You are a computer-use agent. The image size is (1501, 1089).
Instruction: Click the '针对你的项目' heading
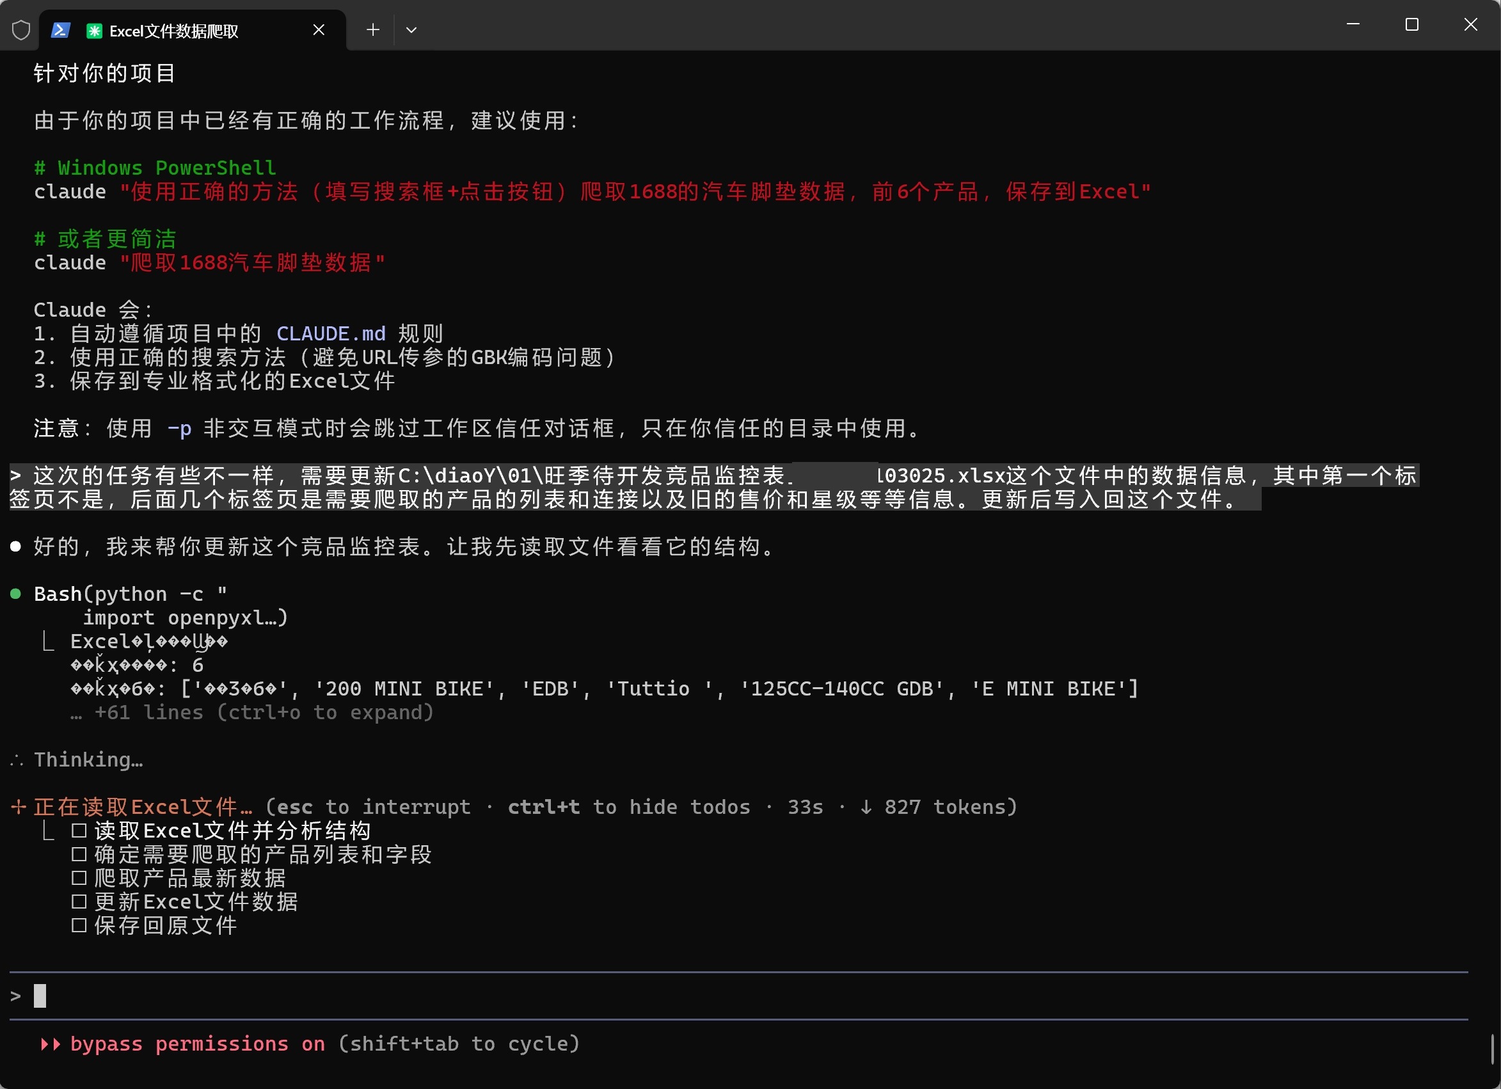coord(104,73)
